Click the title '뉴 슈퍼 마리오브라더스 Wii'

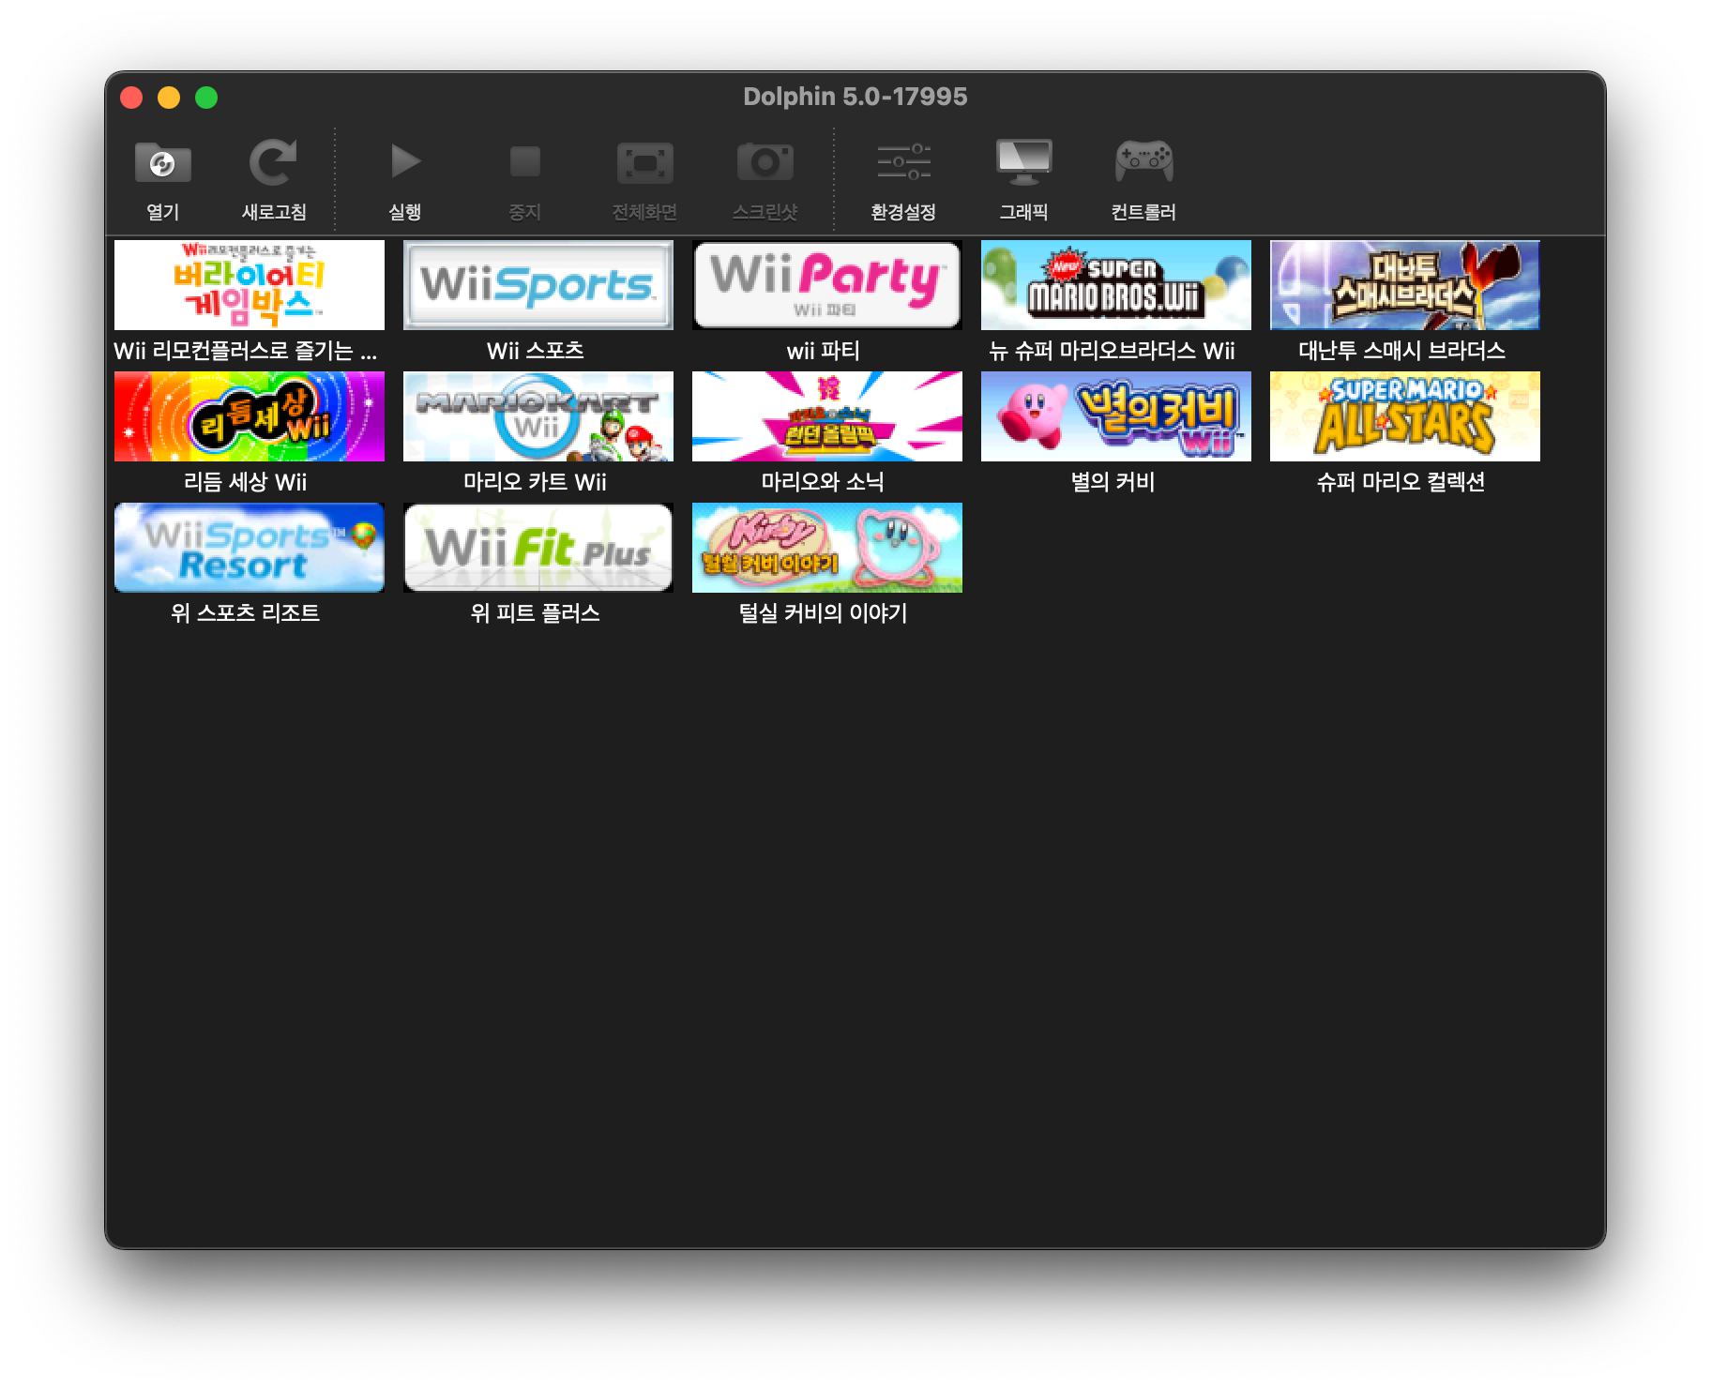pyautogui.click(x=1113, y=351)
